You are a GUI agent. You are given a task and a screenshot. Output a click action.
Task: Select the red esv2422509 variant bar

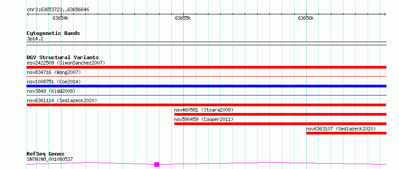[206, 67]
